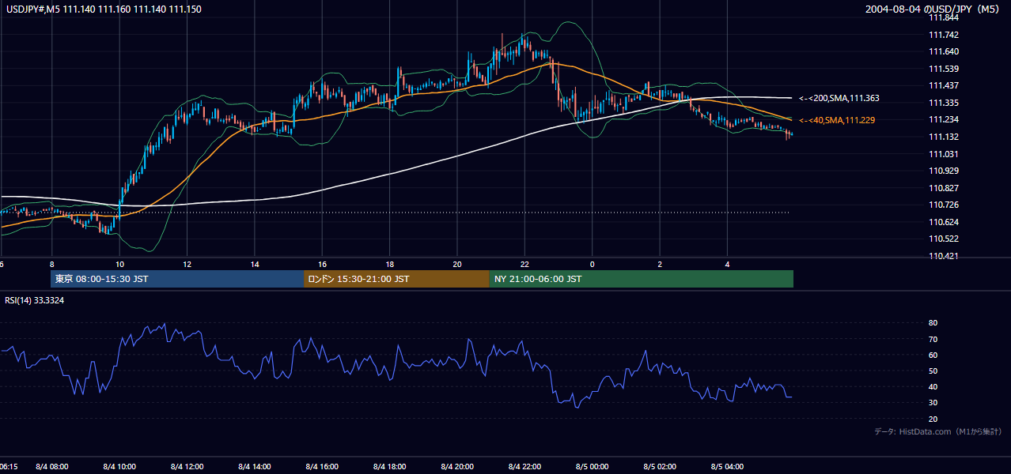Screen dimensions: 1011x474
Task: Click RSI scale value 60
Action: [933, 355]
